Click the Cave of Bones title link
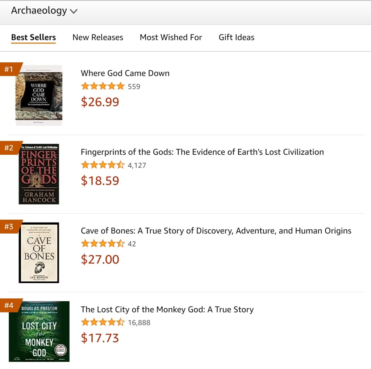 (x=216, y=231)
